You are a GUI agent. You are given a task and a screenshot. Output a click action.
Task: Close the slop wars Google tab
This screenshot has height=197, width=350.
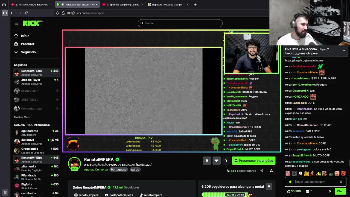click(188, 4)
